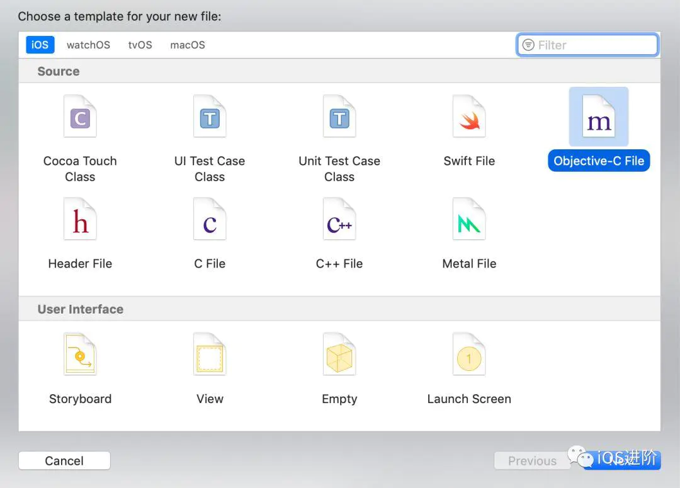
Task: Click the "Unit Test Case Class" label
Action: coord(339,169)
